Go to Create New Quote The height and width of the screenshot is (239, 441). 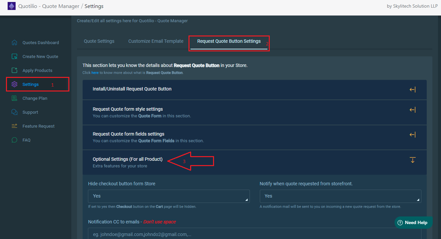40,56
